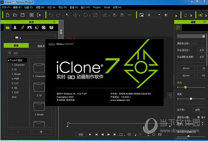Expand the hidden toolbar items chevron after sun icon
208x141 pixels.
tap(176, 16)
